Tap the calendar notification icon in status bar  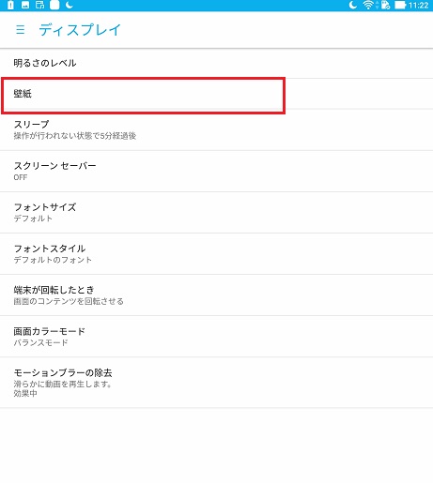(39, 5)
